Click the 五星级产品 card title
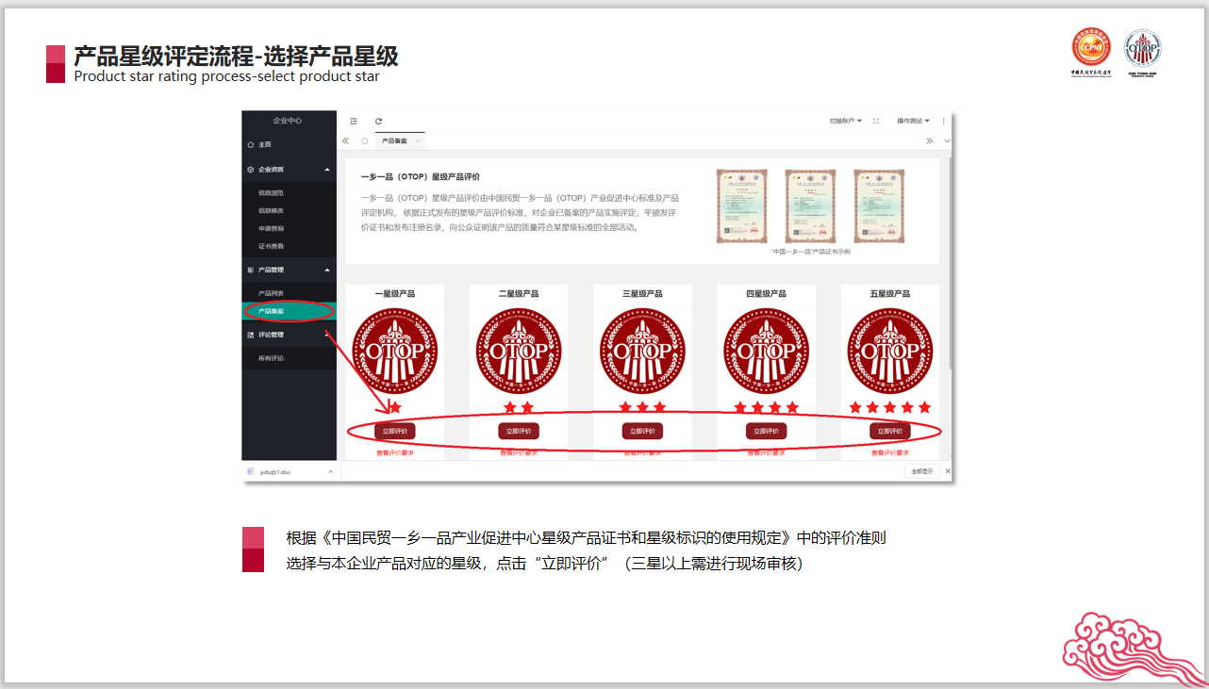The width and height of the screenshot is (1209, 689). (x=890, y=294)
